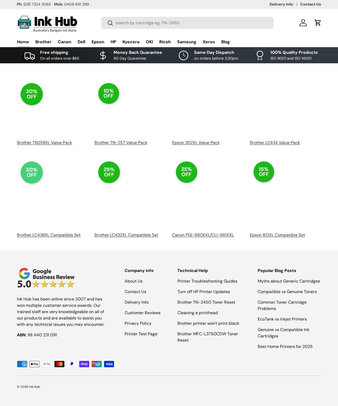The height and width of the screenshot is (406, 338).
Task: Open Turn off HP Printer Updates
Action: 204,292
